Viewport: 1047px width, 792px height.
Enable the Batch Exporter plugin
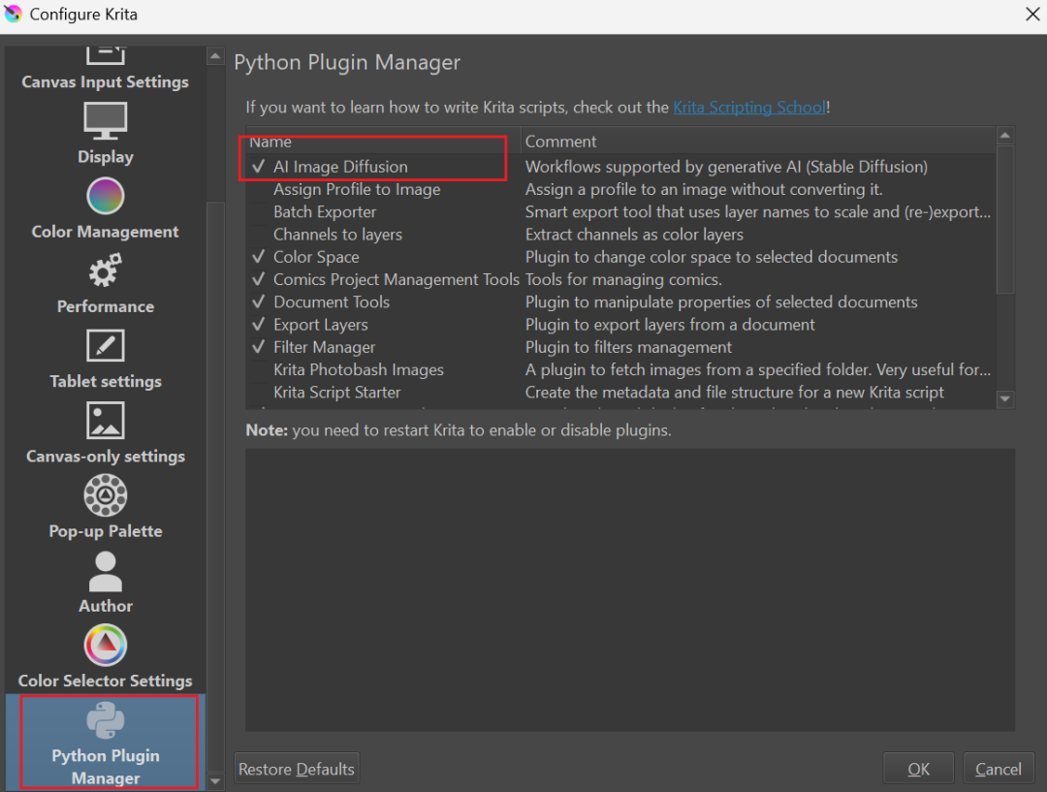click(259, 211)
